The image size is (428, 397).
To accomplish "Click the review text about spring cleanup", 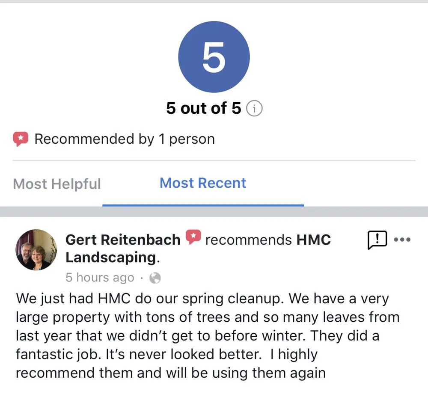I will pyautogui.click(x=205, y=335).
